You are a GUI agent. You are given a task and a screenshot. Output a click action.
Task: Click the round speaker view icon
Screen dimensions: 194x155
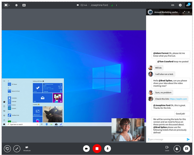[x=16, y=5]
